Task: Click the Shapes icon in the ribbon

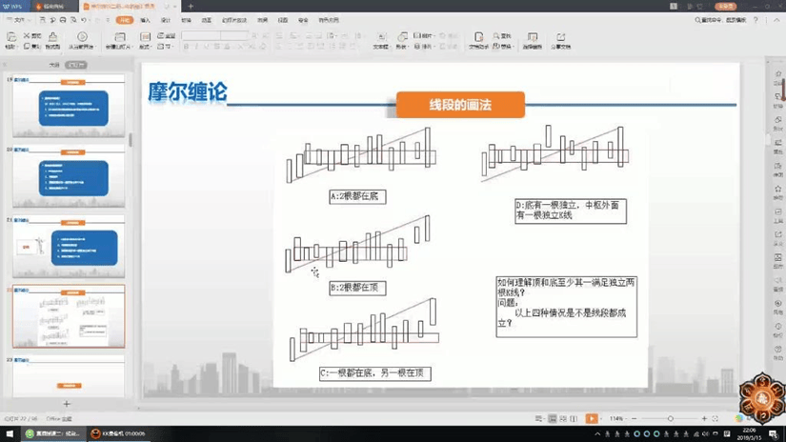Action: click(x=401, y=38)
